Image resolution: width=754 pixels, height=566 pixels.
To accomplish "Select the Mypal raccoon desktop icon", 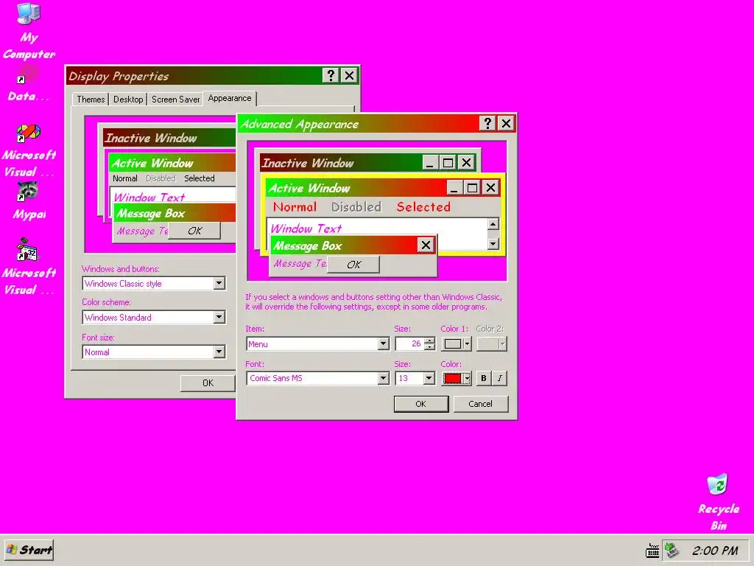I will [29, 200].
